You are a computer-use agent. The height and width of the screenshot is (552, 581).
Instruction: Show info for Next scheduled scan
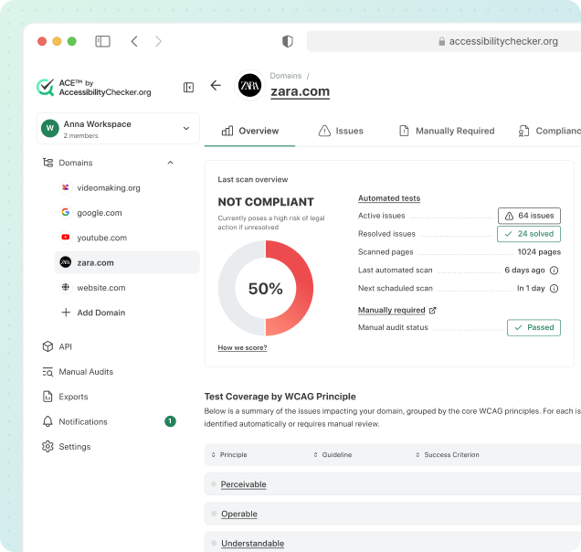(554, 289)
